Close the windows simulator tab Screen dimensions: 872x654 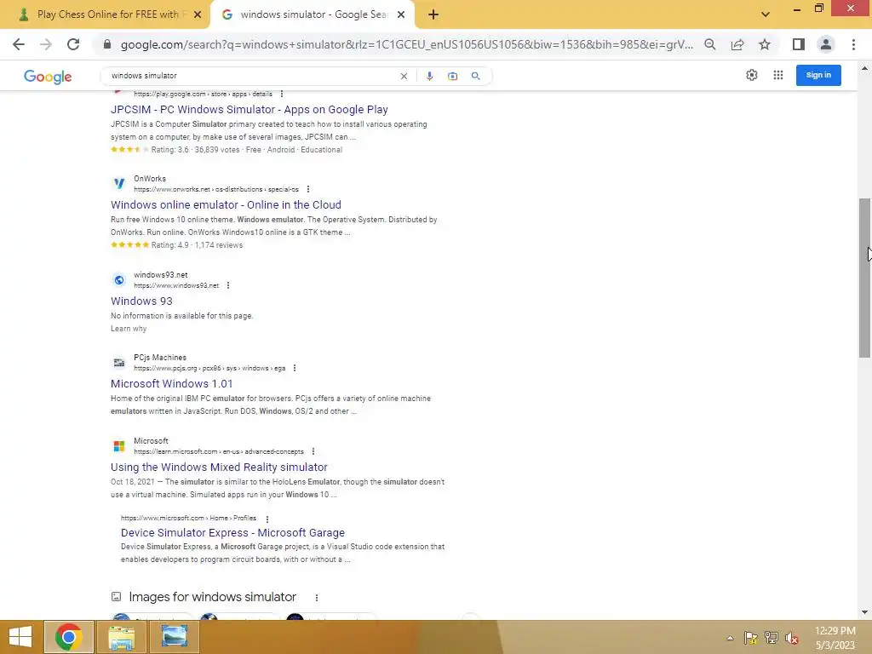[x=401, y=15]
